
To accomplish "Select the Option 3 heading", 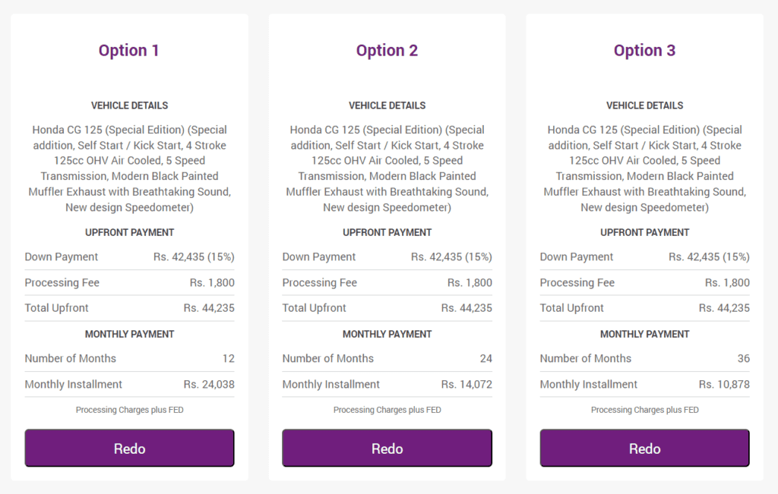I will [x=644, y=51].
